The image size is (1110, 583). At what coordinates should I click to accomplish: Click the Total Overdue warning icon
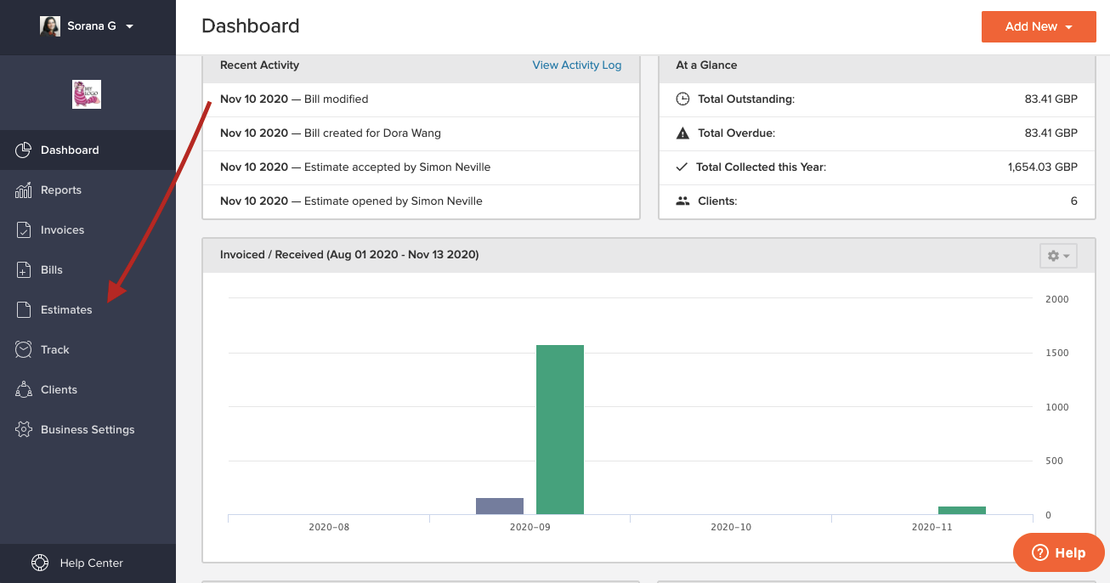pos(682,133)
